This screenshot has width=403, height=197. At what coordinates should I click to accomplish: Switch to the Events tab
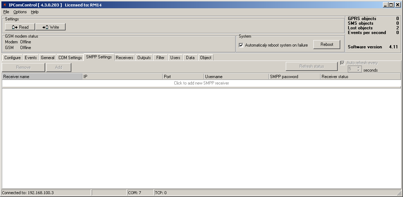31,58
